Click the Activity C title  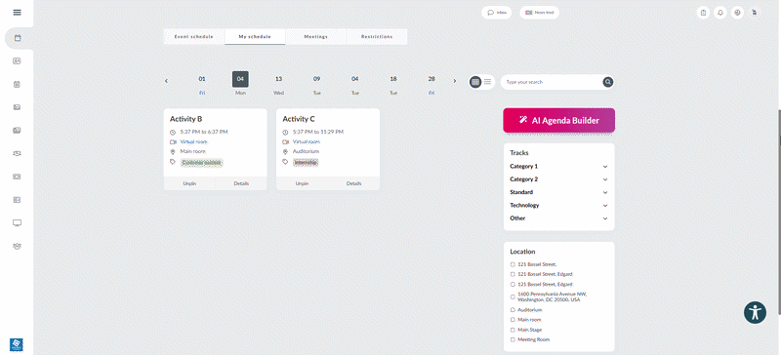pyautogui.click(x=299, y=119)
